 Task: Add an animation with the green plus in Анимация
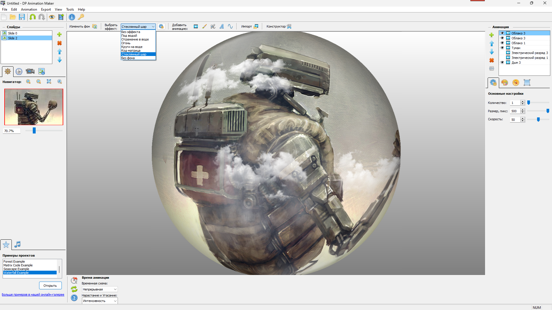(492, 35)
